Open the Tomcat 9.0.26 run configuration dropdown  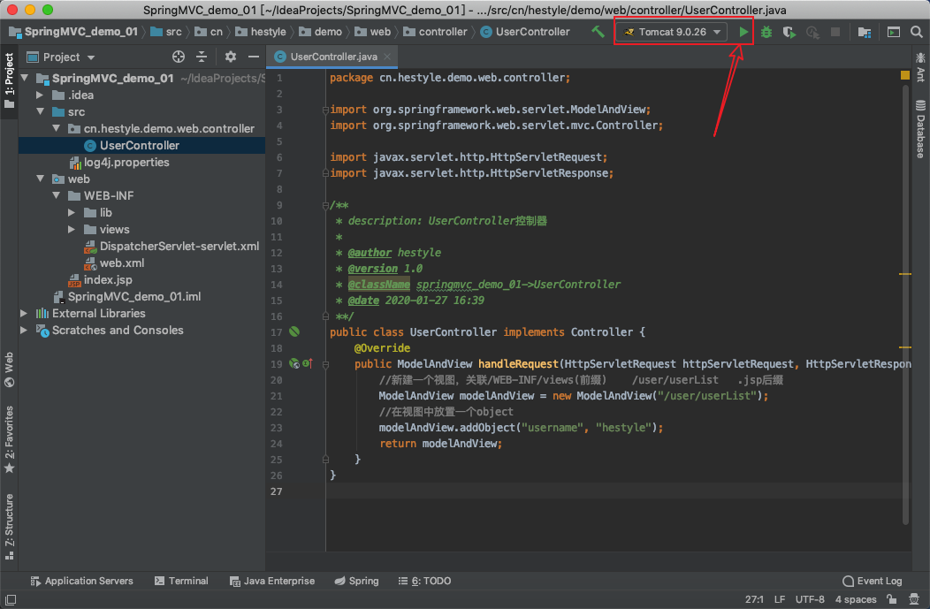[671, 32]
